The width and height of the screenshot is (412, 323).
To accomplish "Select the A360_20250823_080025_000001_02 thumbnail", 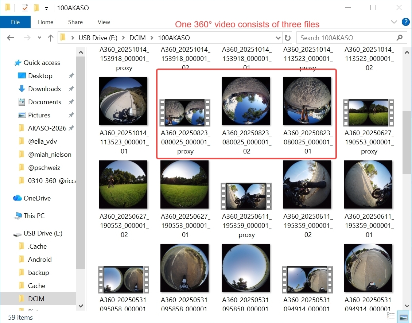I will (246, 101).
